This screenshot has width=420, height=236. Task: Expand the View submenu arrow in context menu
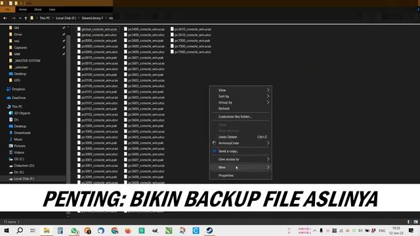[268, 90]
